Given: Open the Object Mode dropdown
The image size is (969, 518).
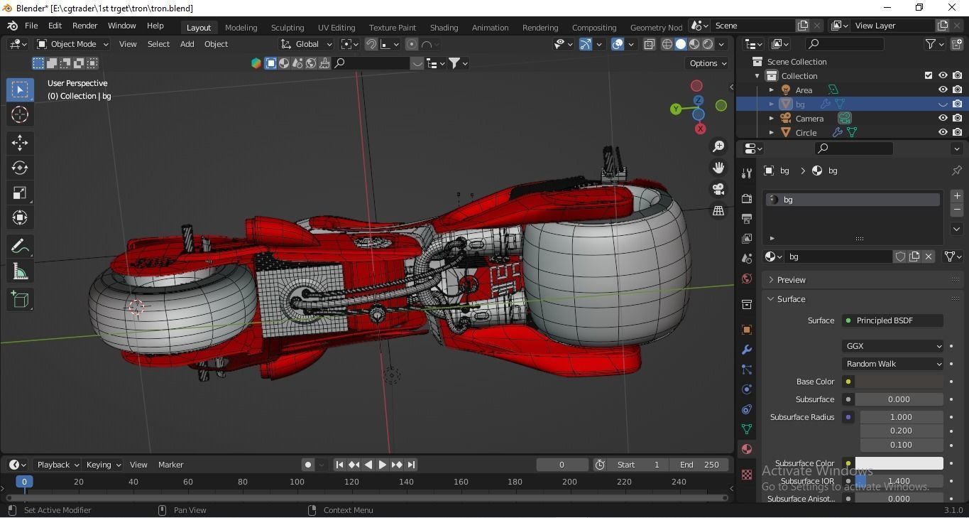Looking at the screenshot, I should click(72, 44).
